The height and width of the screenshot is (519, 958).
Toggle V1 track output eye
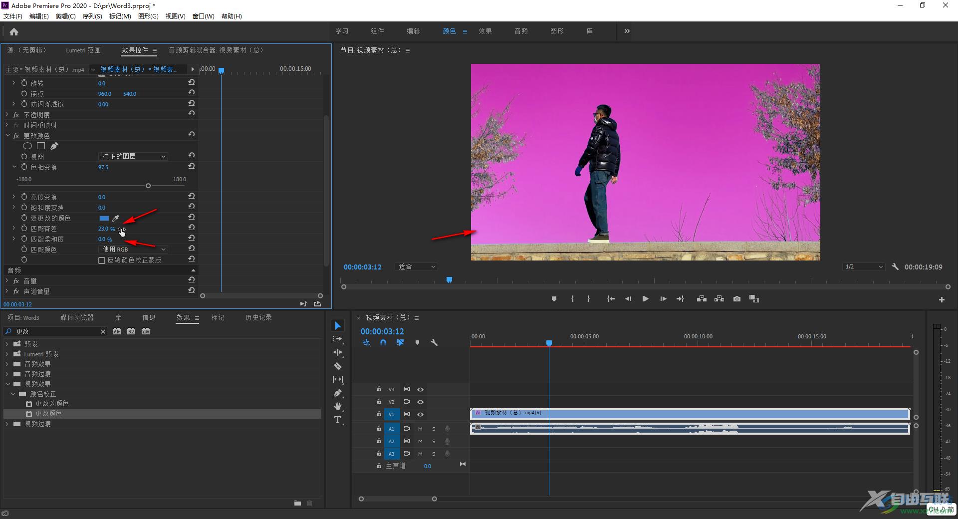click(420, 414)
